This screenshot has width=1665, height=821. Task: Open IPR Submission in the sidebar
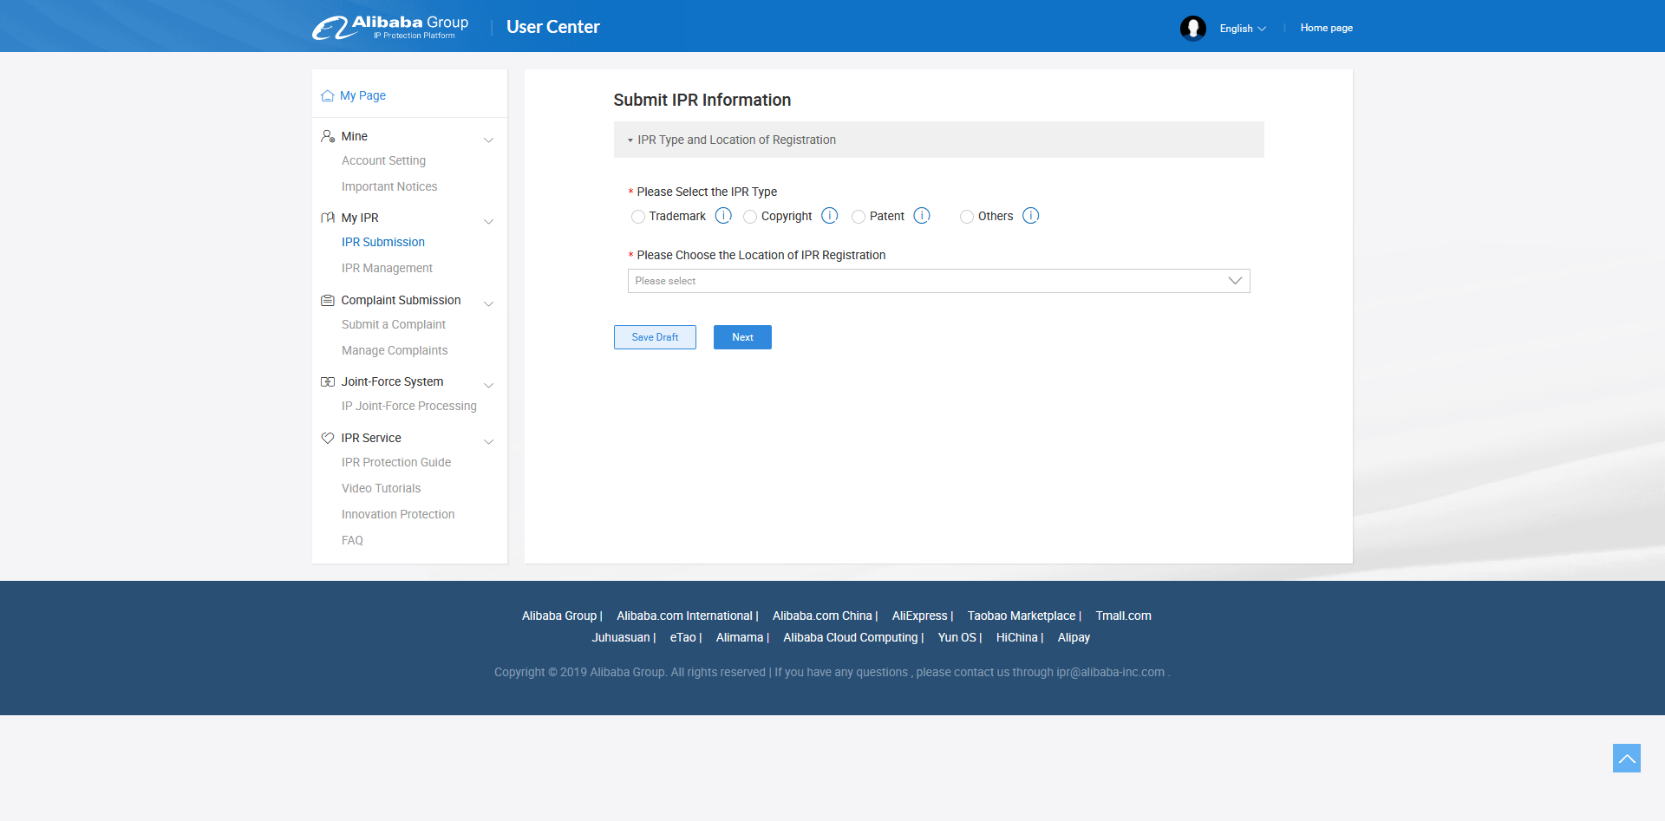click(x=382, y=242)
